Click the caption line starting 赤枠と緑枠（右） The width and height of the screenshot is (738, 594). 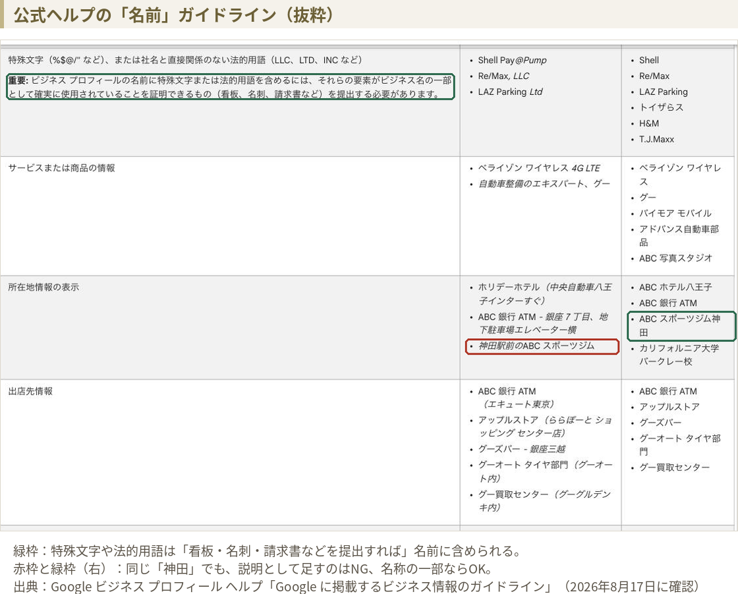[252, 568]
